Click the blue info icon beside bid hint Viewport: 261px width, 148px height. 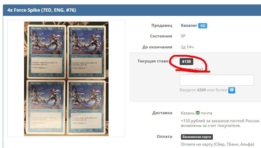(231, 90)
